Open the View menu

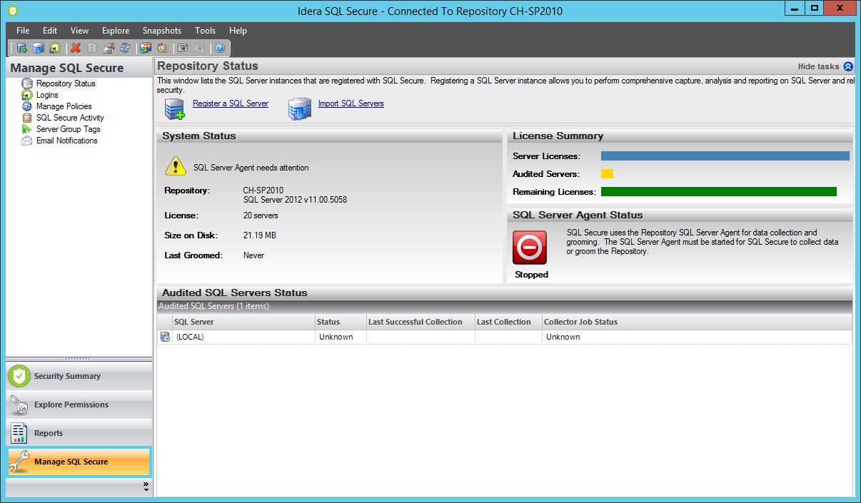point(80,31)
